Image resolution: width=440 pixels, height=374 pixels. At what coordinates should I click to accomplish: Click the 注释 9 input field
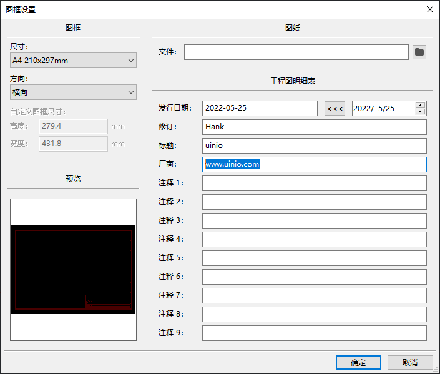[315, 333]
